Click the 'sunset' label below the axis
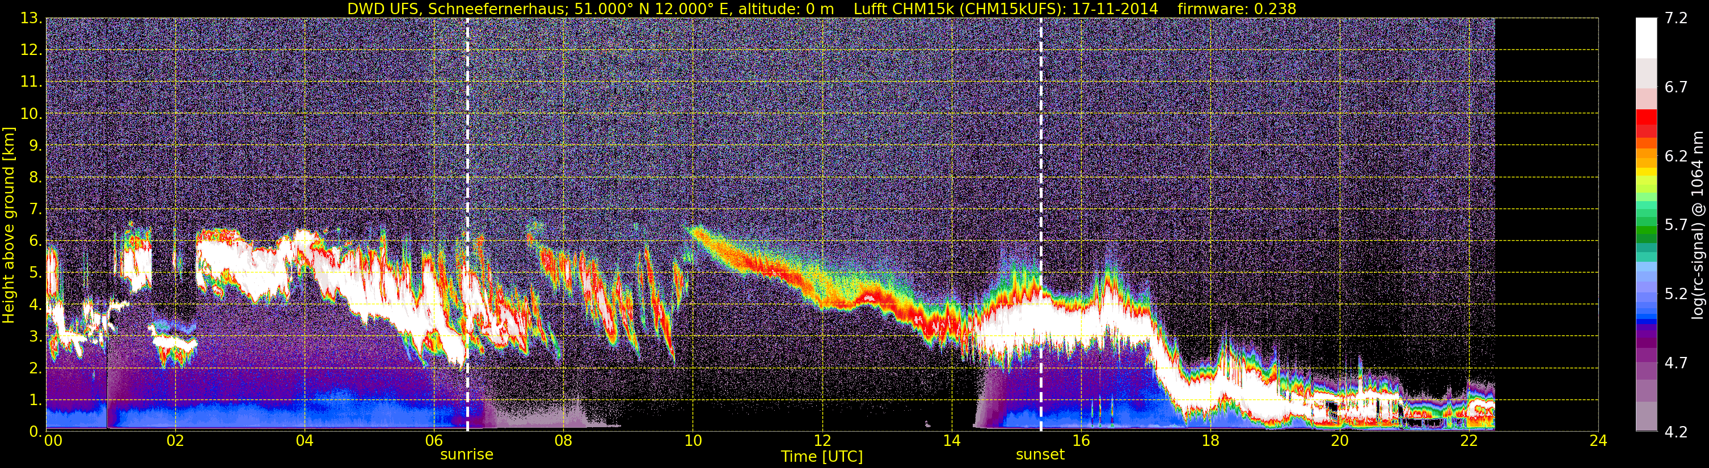This screenshot has height=468, width=1709. (x=1040, y=455)
